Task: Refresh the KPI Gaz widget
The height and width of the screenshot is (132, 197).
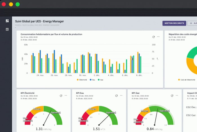Action: (x=172, y=96)
